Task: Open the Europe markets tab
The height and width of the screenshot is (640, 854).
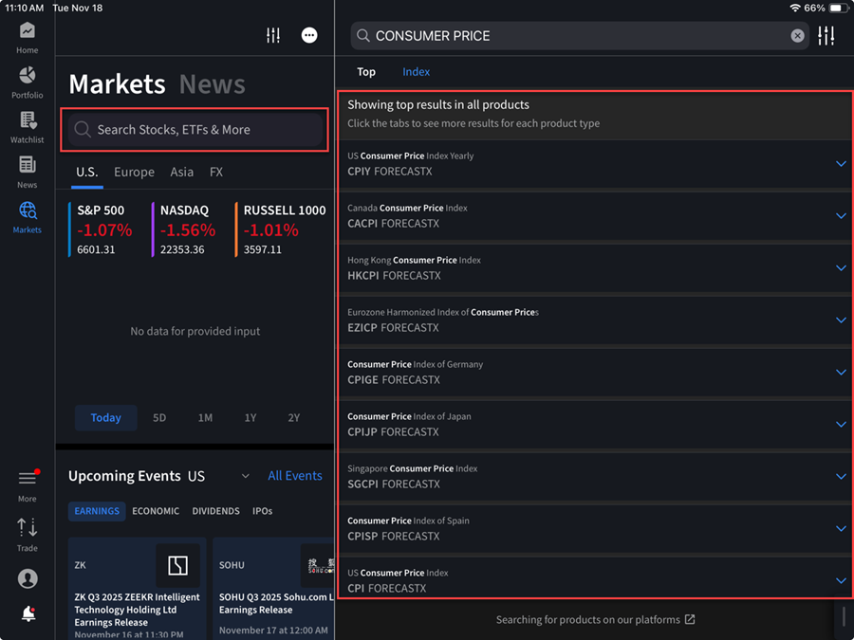Action: click(x=134, y=172)
